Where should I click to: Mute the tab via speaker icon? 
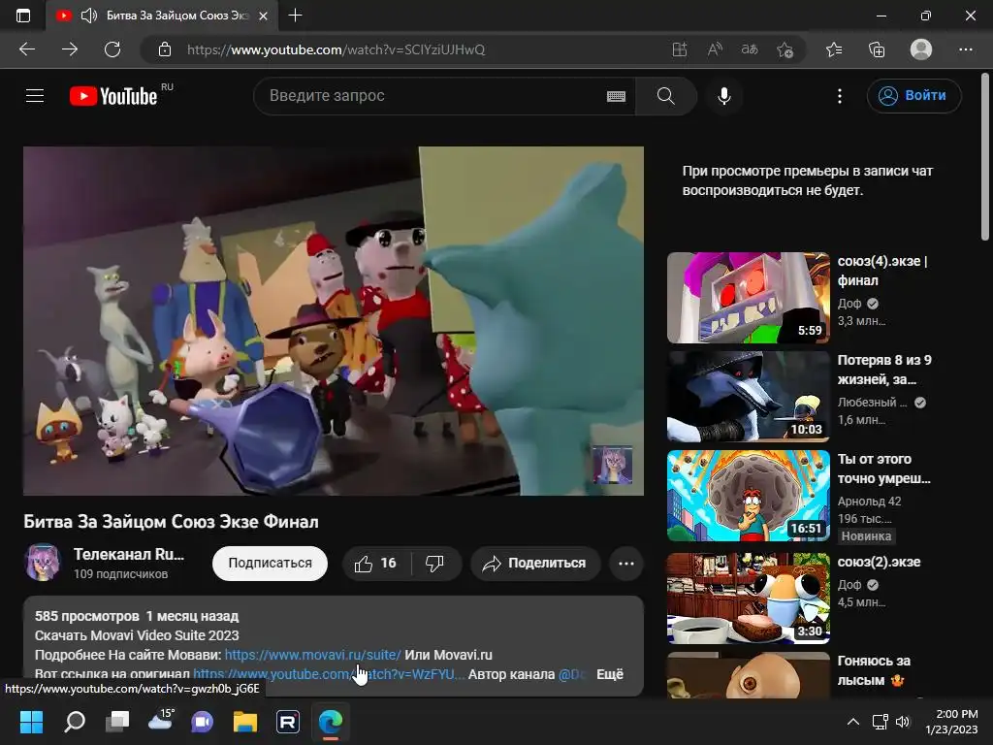point(89,16)
